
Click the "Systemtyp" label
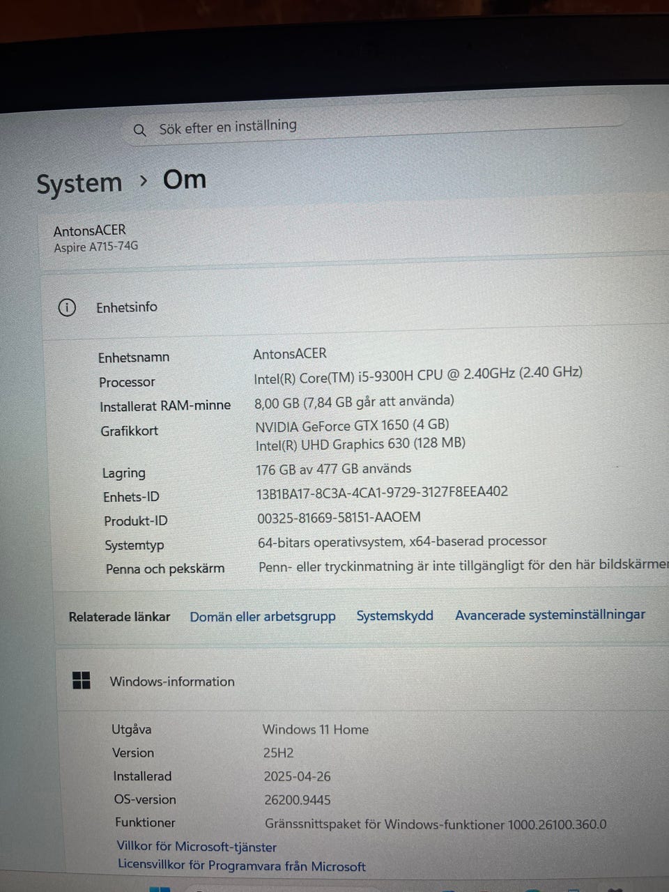tap(134, 546)
